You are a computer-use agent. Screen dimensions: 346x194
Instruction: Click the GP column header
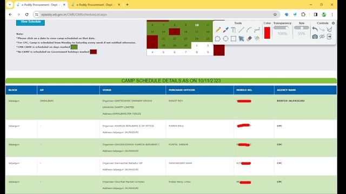[x=69, y=90]
